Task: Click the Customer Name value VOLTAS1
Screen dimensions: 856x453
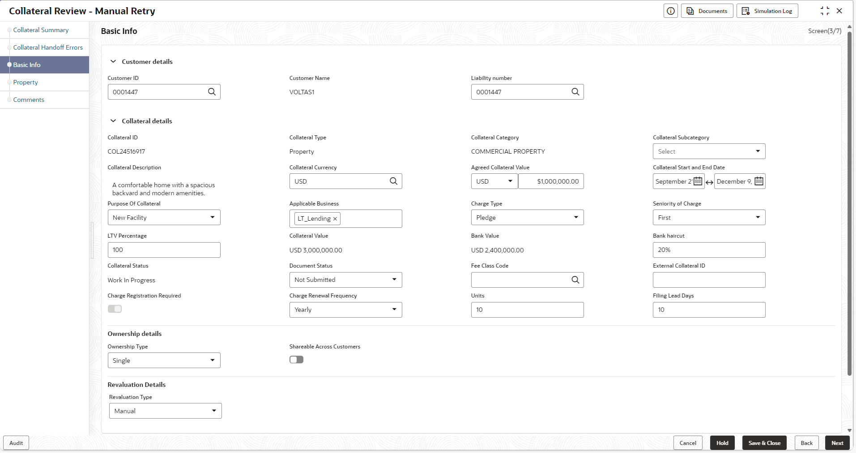Action: [x=302, y=92]
